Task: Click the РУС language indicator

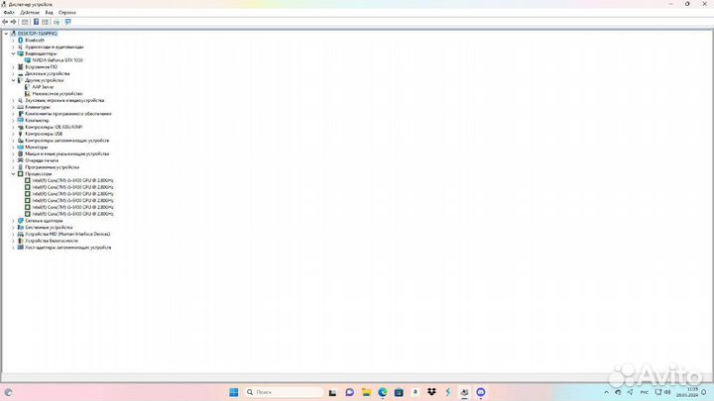Action: click(x=644, y=392)
